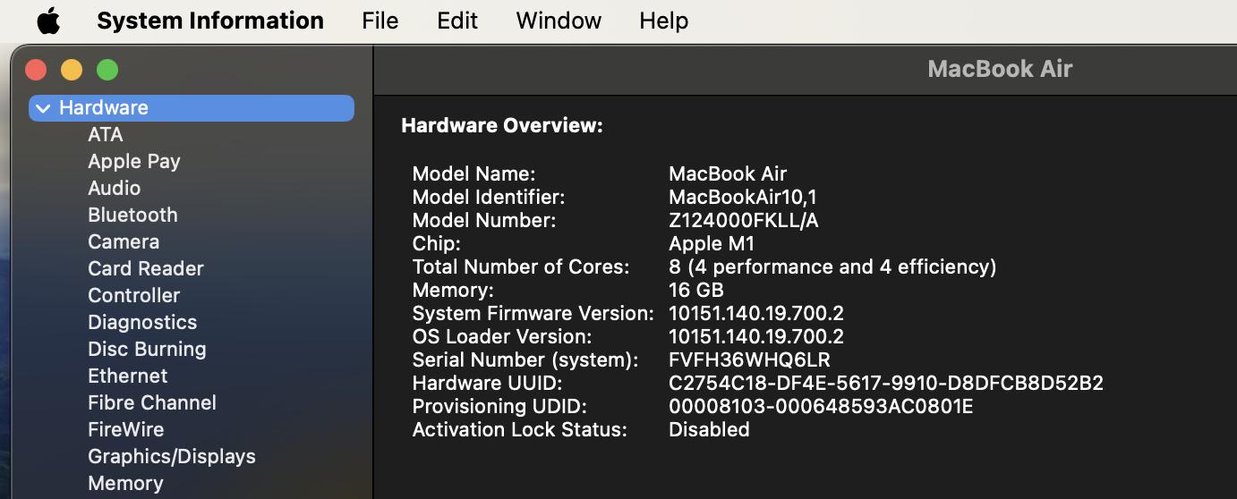This screenshot has width=1237, height=499.
Task: Open the Help menu
Action: 663,21
